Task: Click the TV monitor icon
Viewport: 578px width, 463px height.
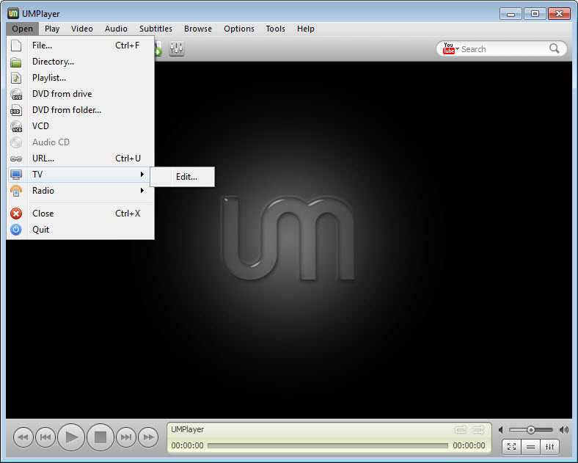Action: tap(16, 175)
